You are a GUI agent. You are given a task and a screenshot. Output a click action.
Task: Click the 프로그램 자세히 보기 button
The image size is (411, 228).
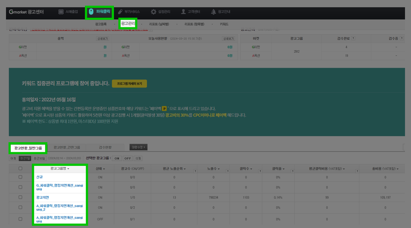[130, 84]
